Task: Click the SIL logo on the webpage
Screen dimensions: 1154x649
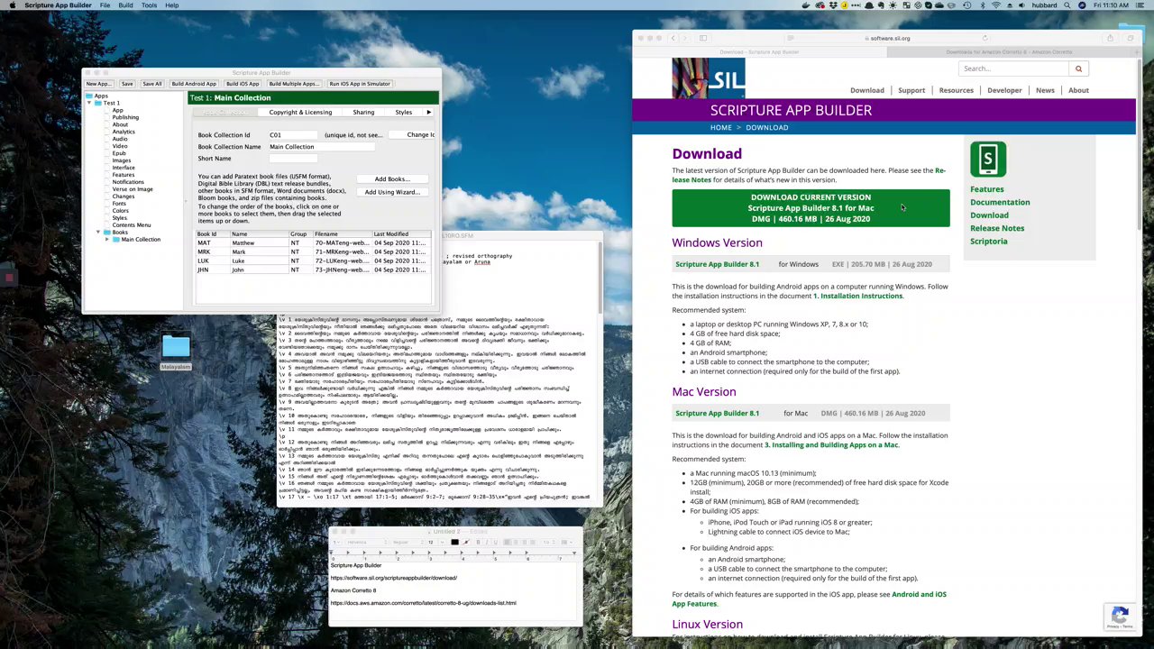Action: (x=709, y=78)
